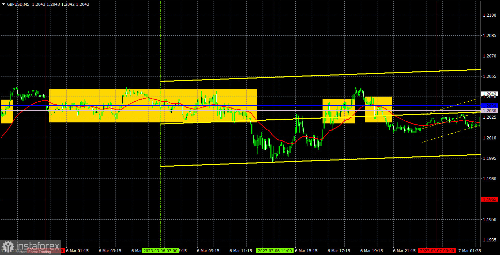Click the 1.1995 price axis label
Viewport: 500px width, 255px height.
coord(489,158)
